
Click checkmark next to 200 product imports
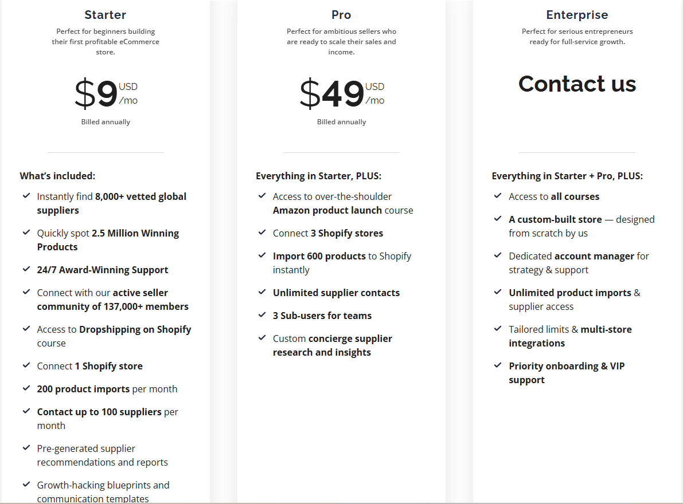26,388
